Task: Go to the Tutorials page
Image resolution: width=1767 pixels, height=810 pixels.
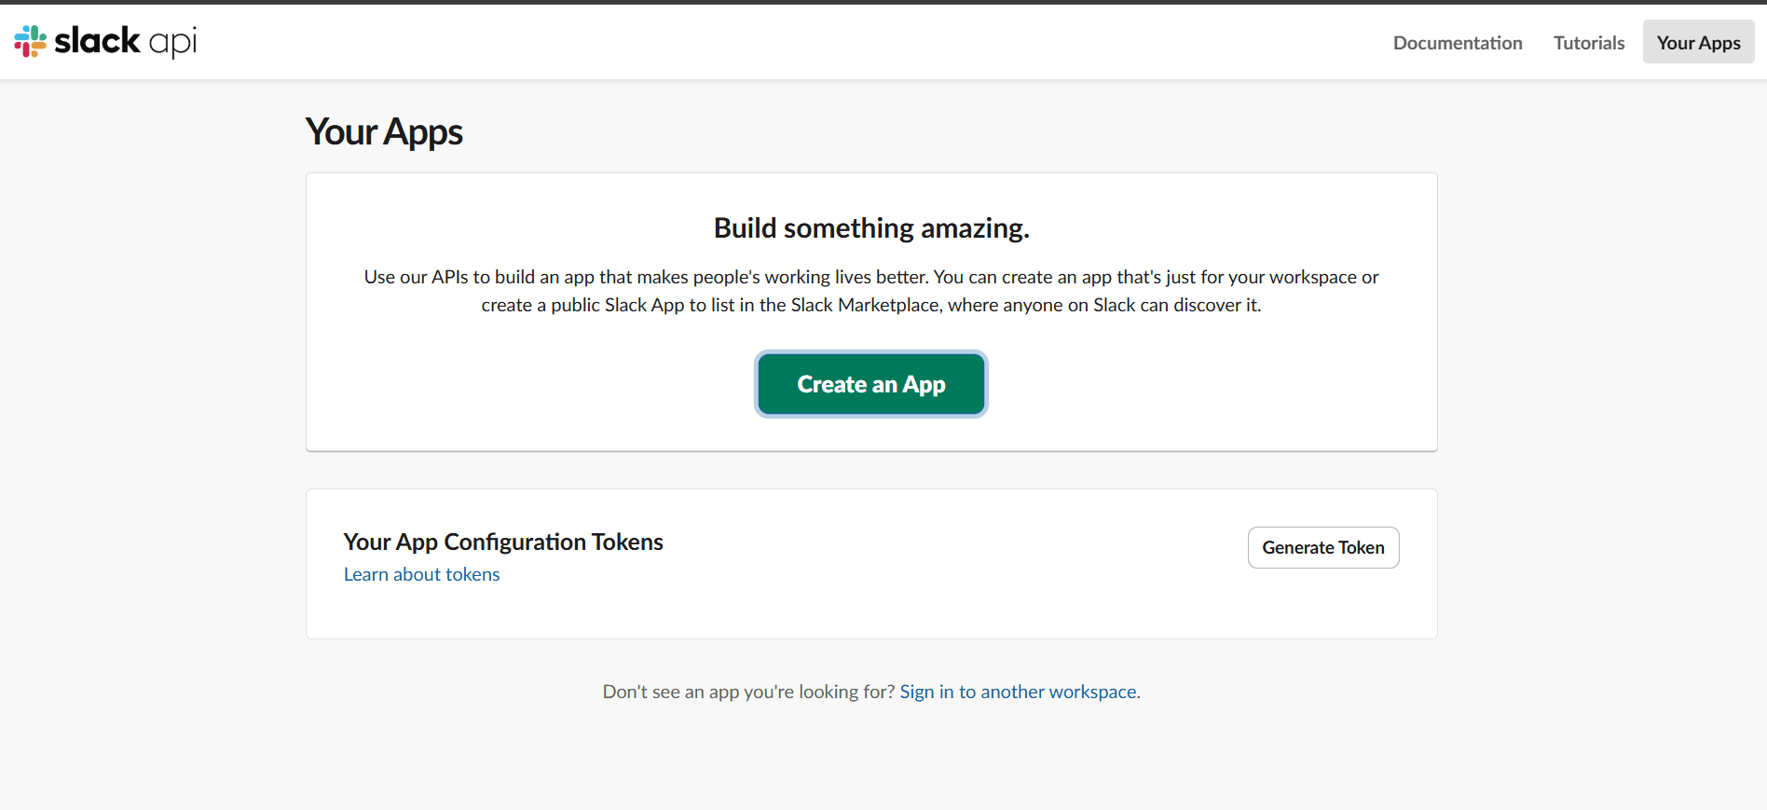Action: [x=1589, y=43]
